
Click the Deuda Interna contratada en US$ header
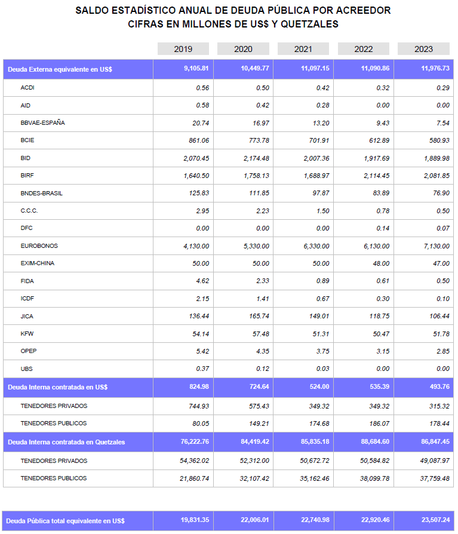pyautogui.click(x=57, y=387)
